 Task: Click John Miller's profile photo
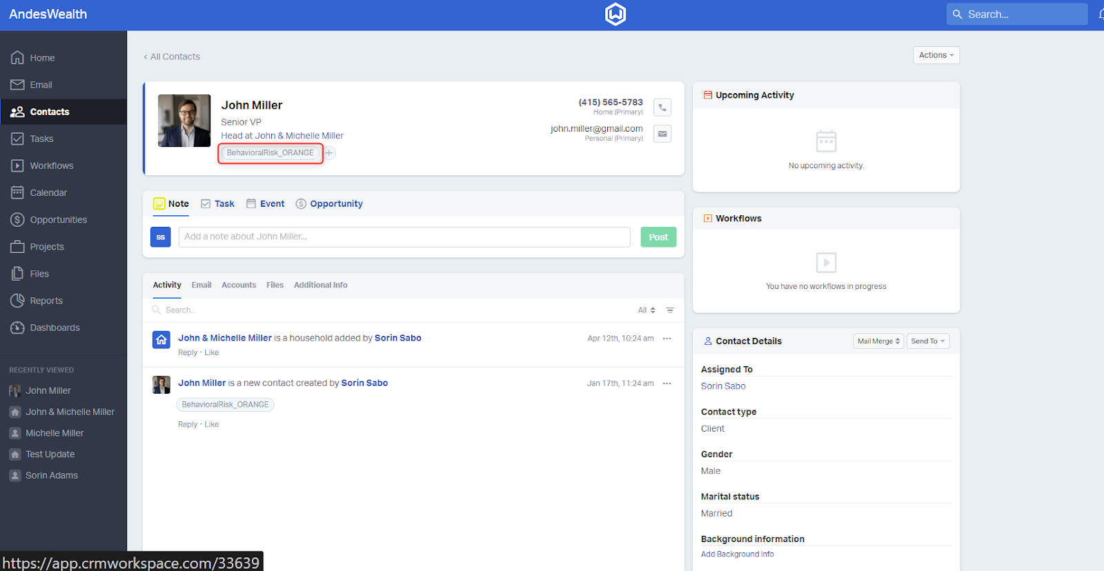pyautogui.click(x=184, y=121)
